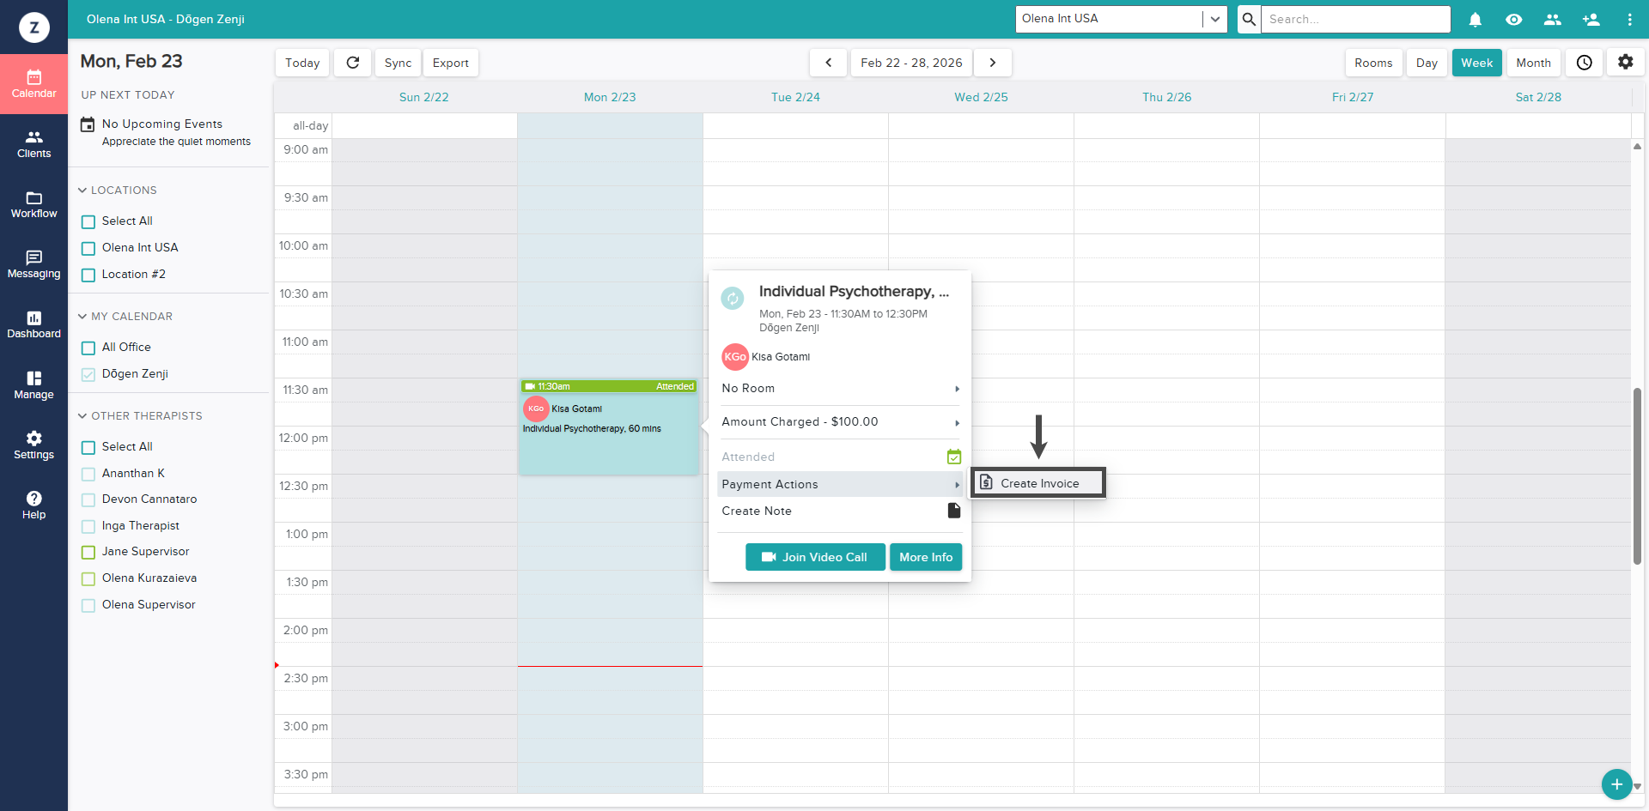
Task: Open calendar settings gear icon
Action: (x=1625, y=63)
